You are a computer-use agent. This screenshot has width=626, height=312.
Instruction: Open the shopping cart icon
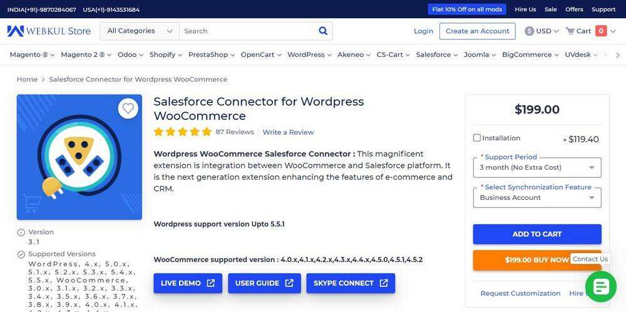click(x=570, y=31)
